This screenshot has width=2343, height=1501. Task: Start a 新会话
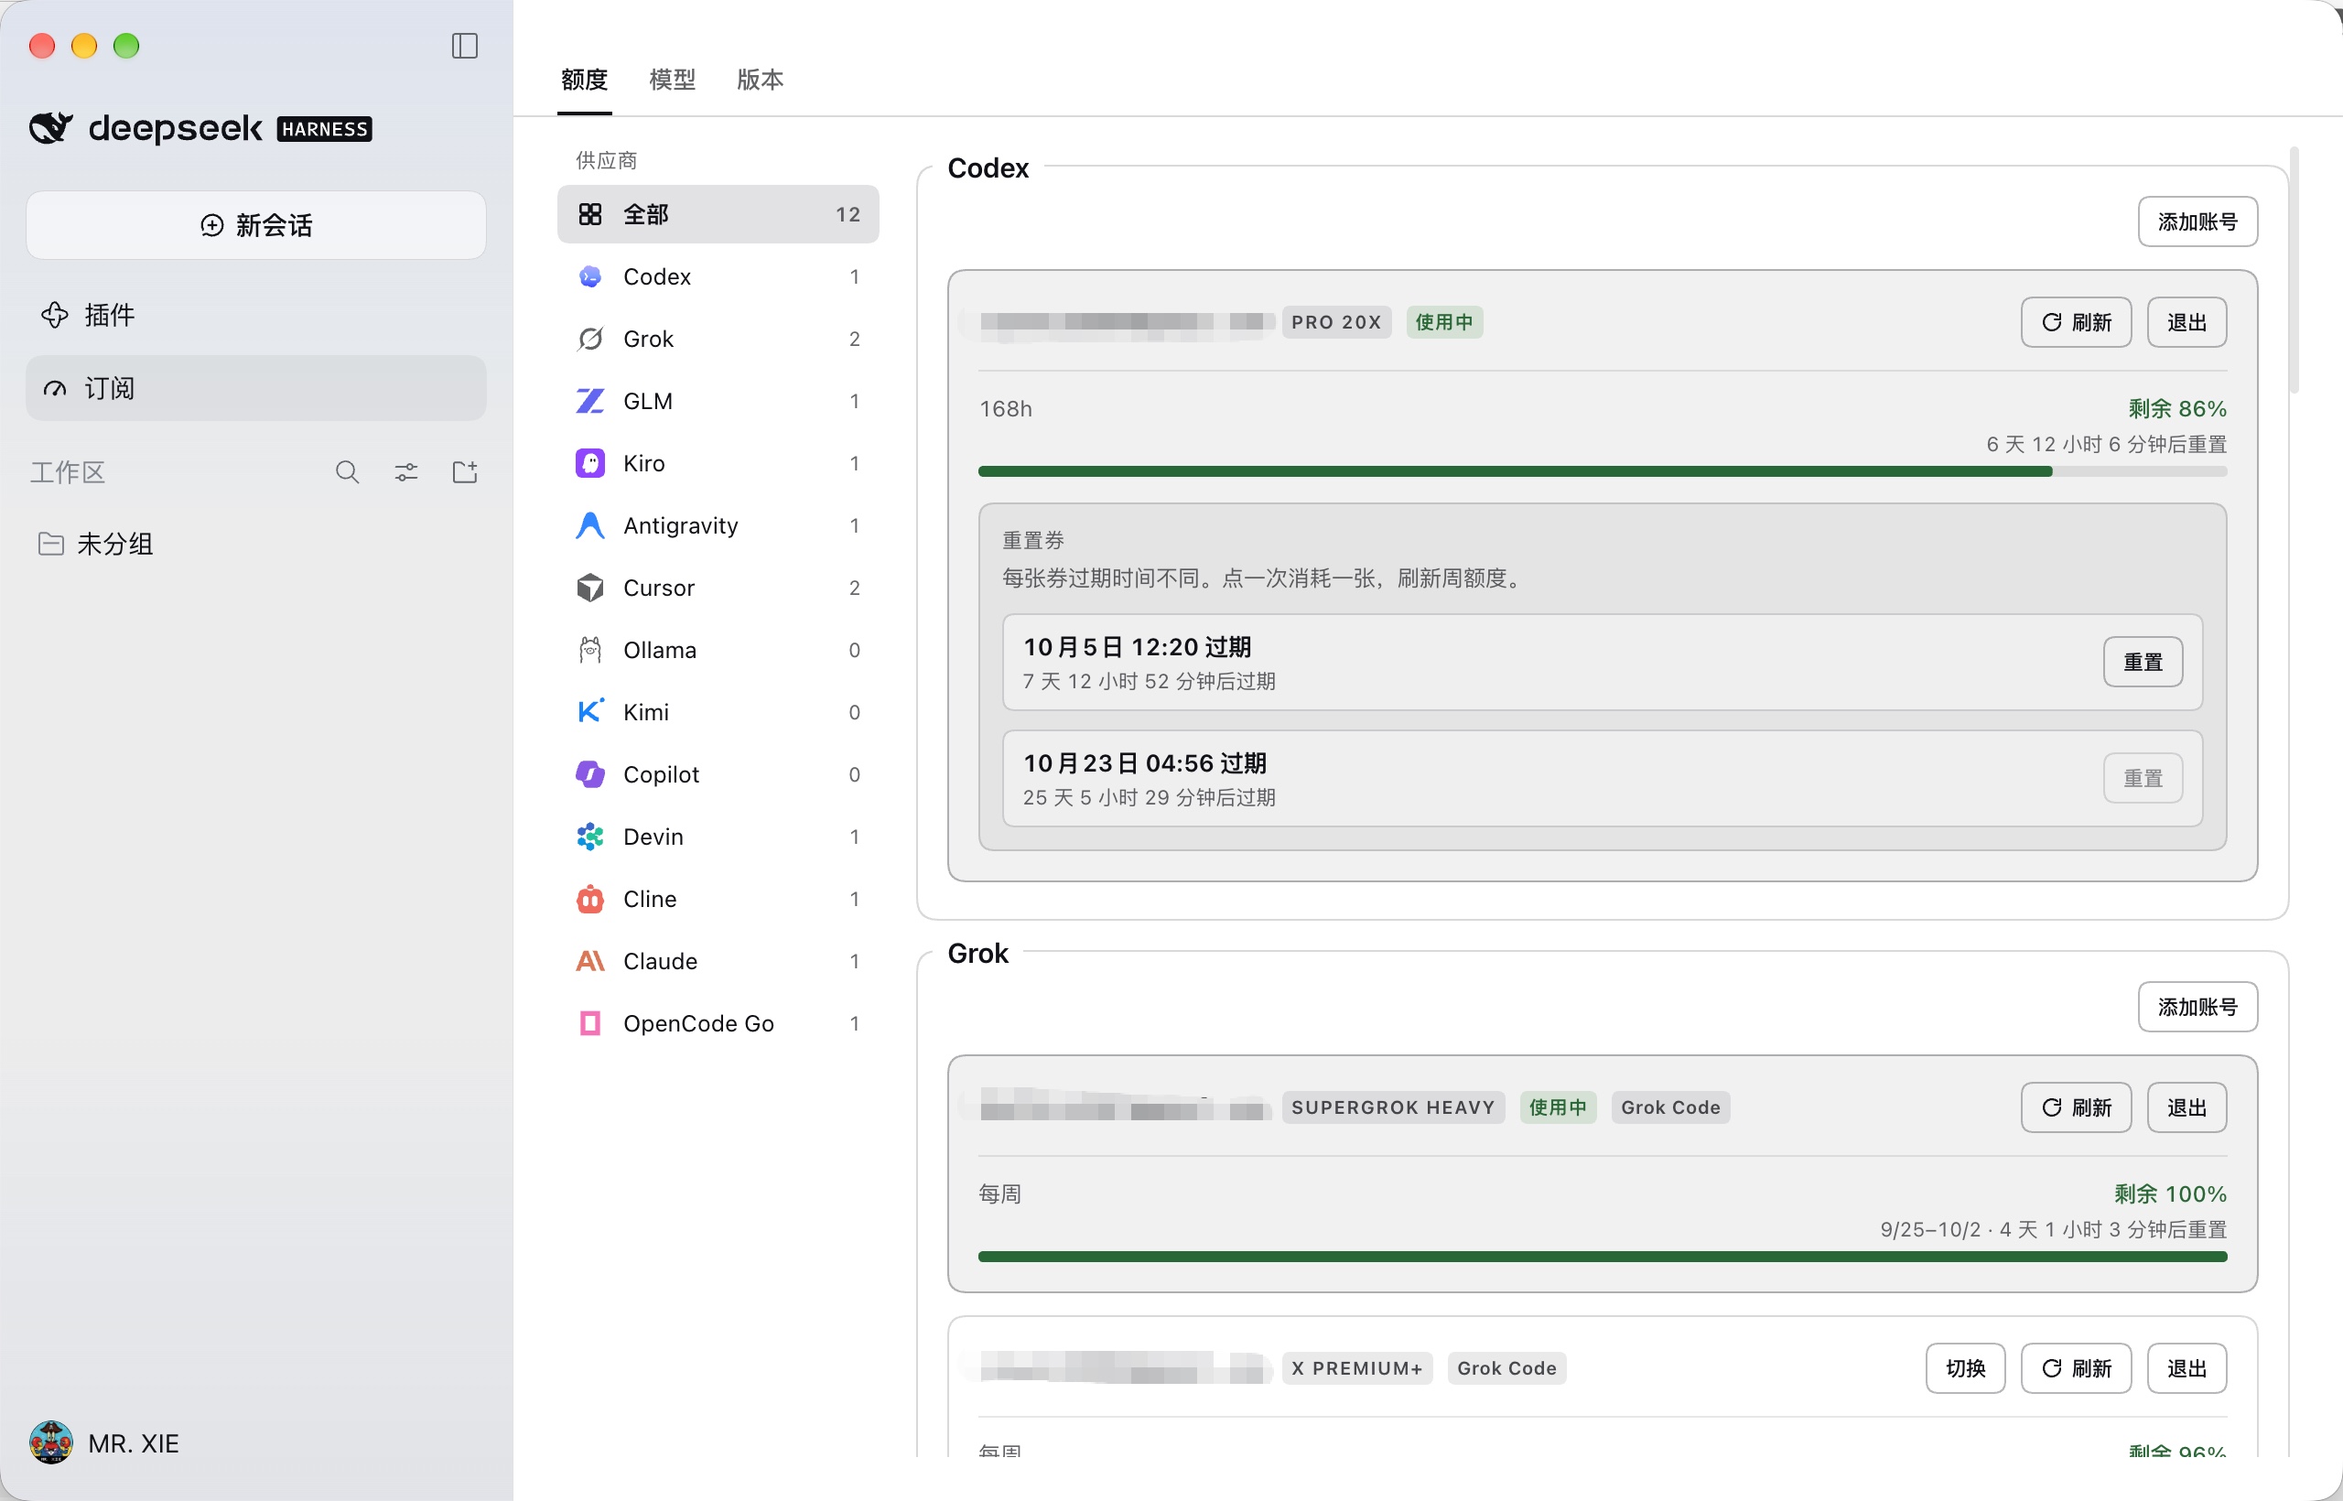(x=255, y=225)
